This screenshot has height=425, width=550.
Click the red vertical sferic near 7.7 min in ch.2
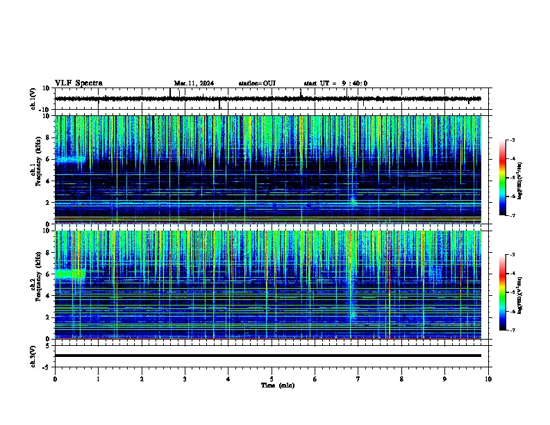tap(390, 285)
